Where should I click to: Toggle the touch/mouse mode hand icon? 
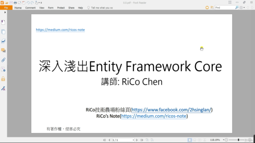tap(36, 3)
